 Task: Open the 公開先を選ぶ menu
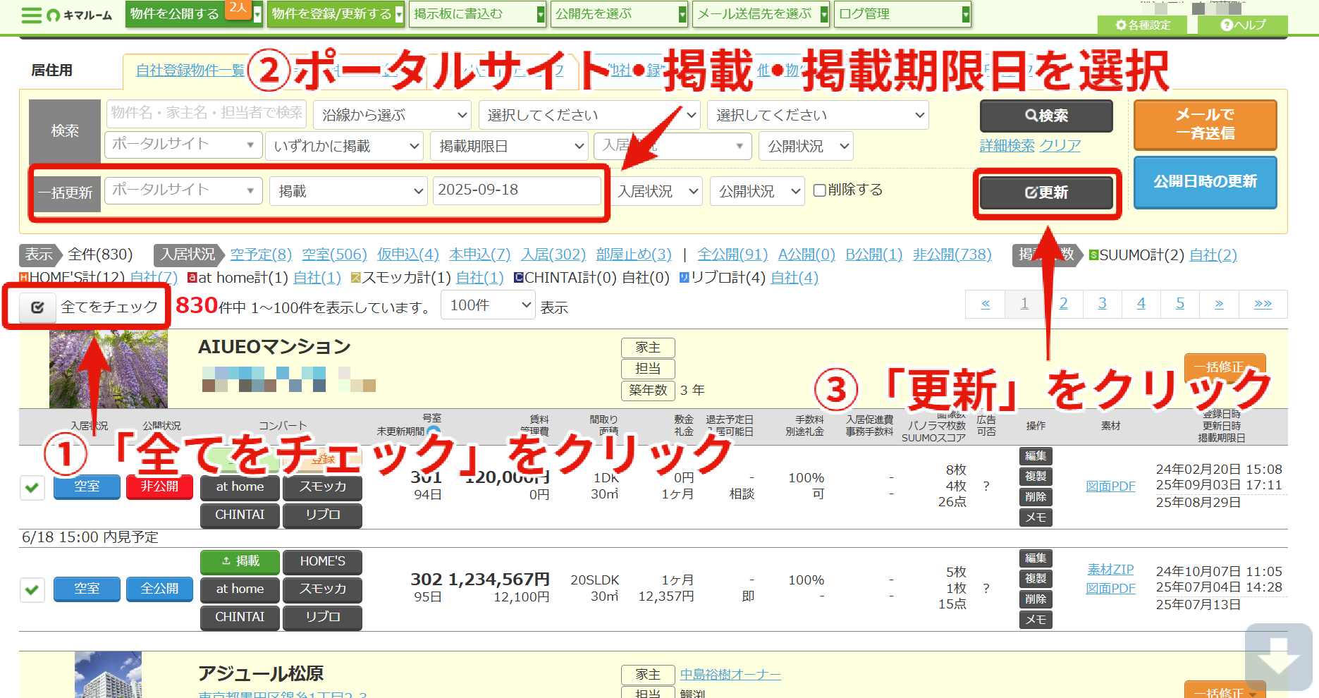tap(619, 14)
